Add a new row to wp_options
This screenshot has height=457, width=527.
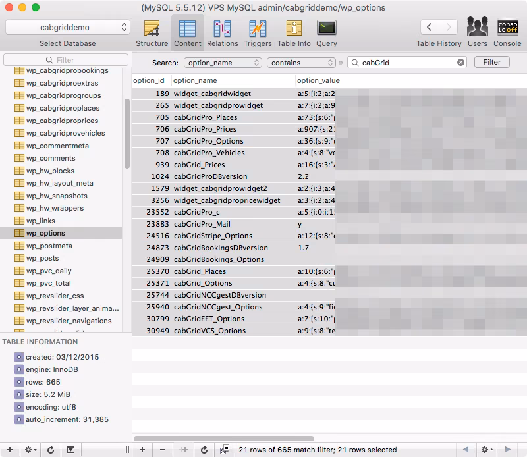pos(142,450)
